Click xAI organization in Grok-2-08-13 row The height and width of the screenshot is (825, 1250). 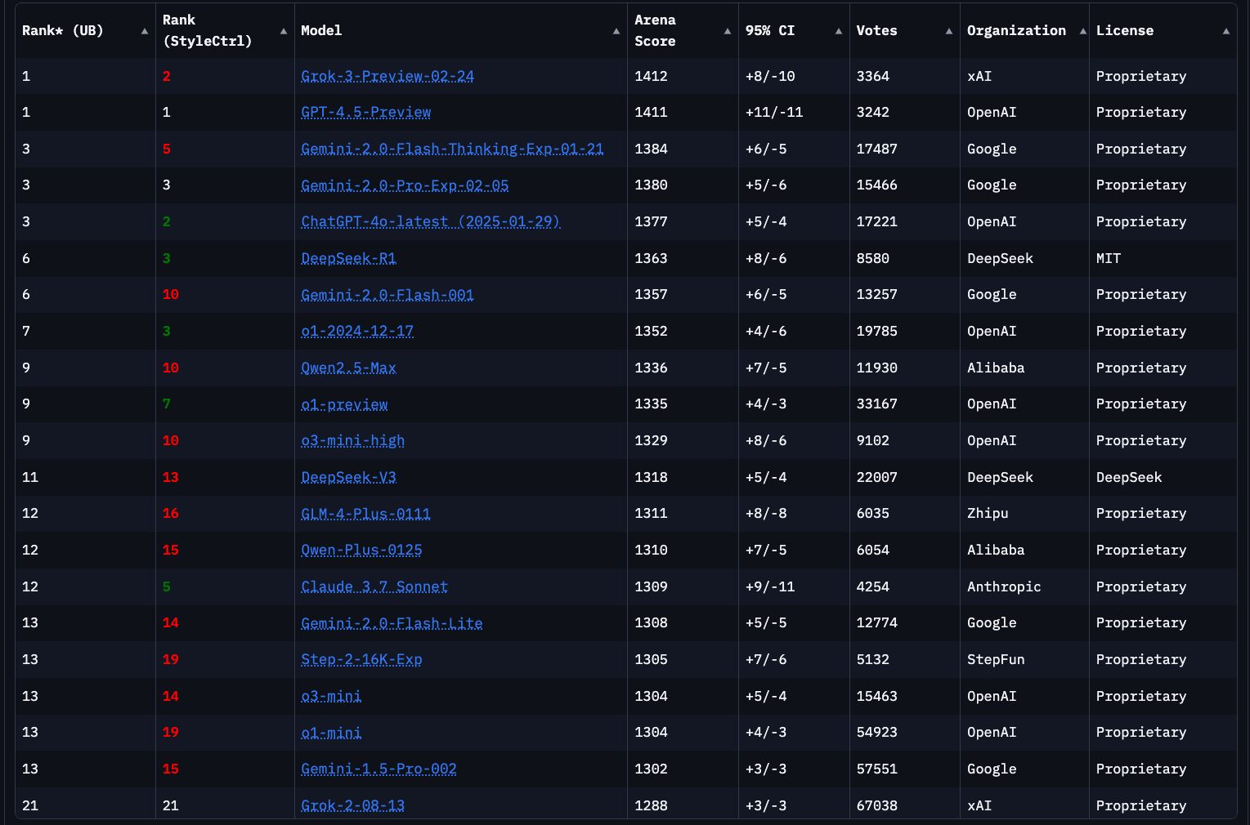[x=979, y=805]
